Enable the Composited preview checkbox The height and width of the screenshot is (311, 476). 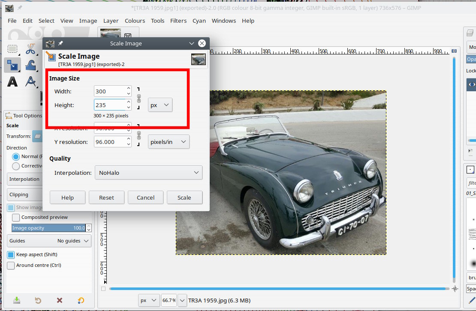point(16,217)
